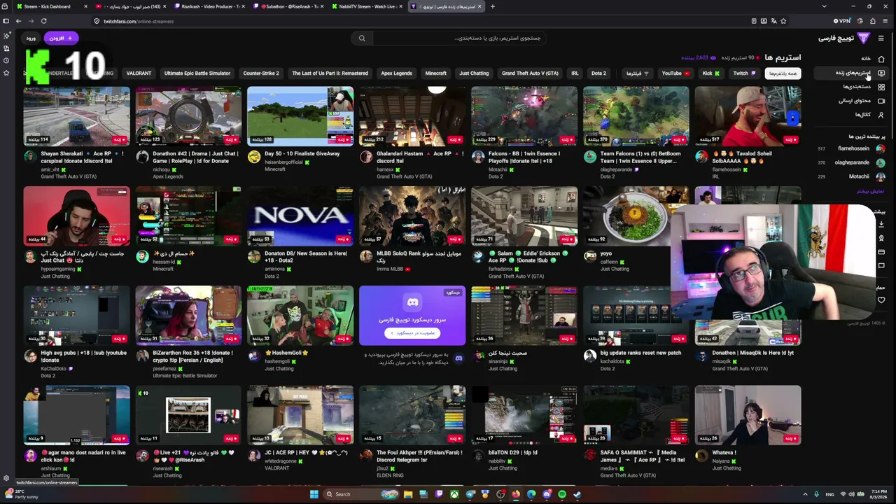Switch to the NabbitTV Stream browser tab
896x504 pixels.
[367, 6]
